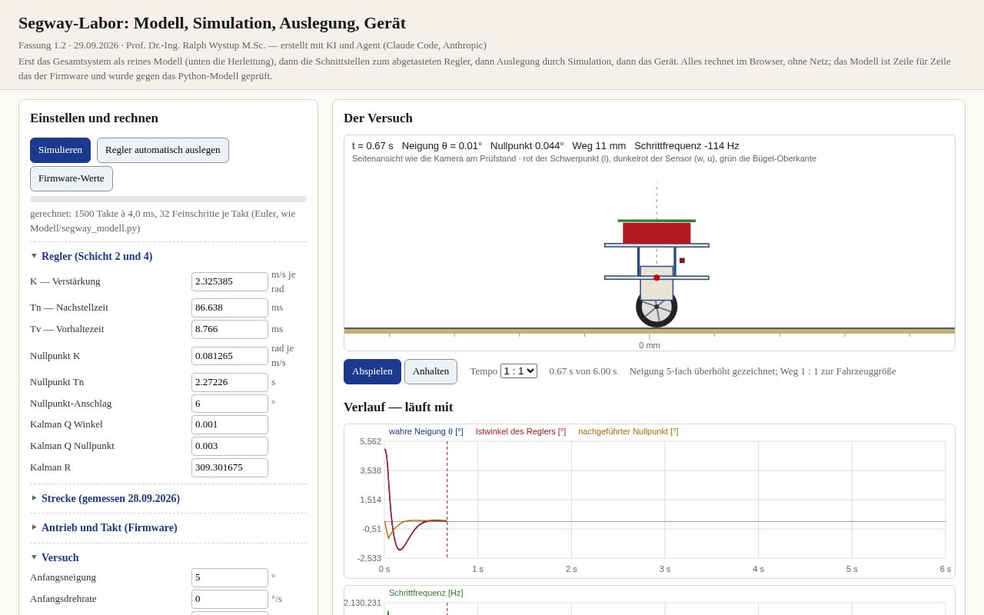Edit the Anfangsdrehrate field
This screenshot has height=615, width=984.
click(230, 599)
